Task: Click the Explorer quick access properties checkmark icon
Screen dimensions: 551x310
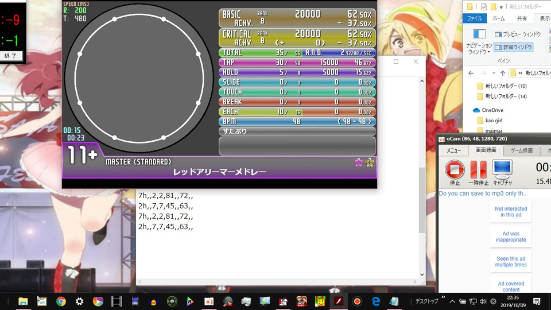Action: coord(484,6)
